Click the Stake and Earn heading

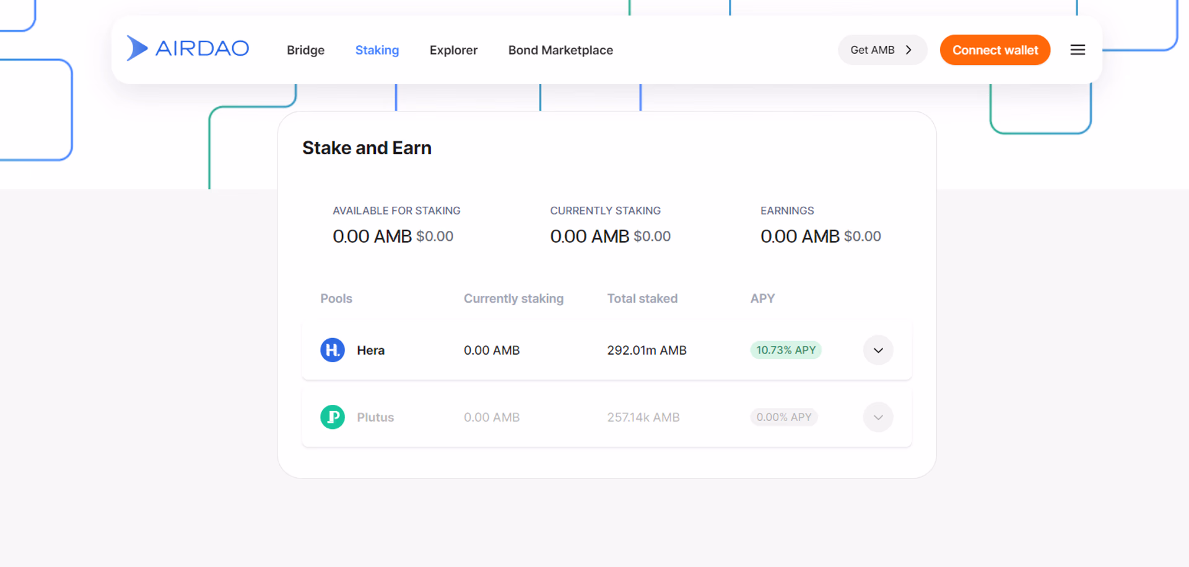tap(367, 148)
